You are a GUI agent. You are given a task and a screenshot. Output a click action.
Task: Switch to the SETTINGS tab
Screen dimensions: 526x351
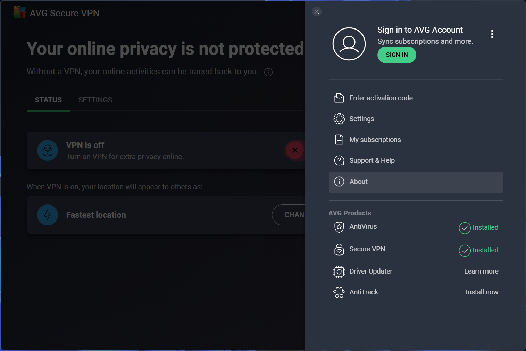point(95,100)
